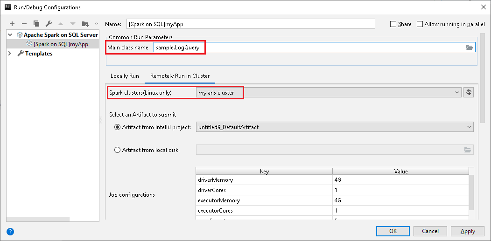Expand the Templates tree node
Image resolution: width=491 pixels, height=241 pixels.
click(10, 54)
